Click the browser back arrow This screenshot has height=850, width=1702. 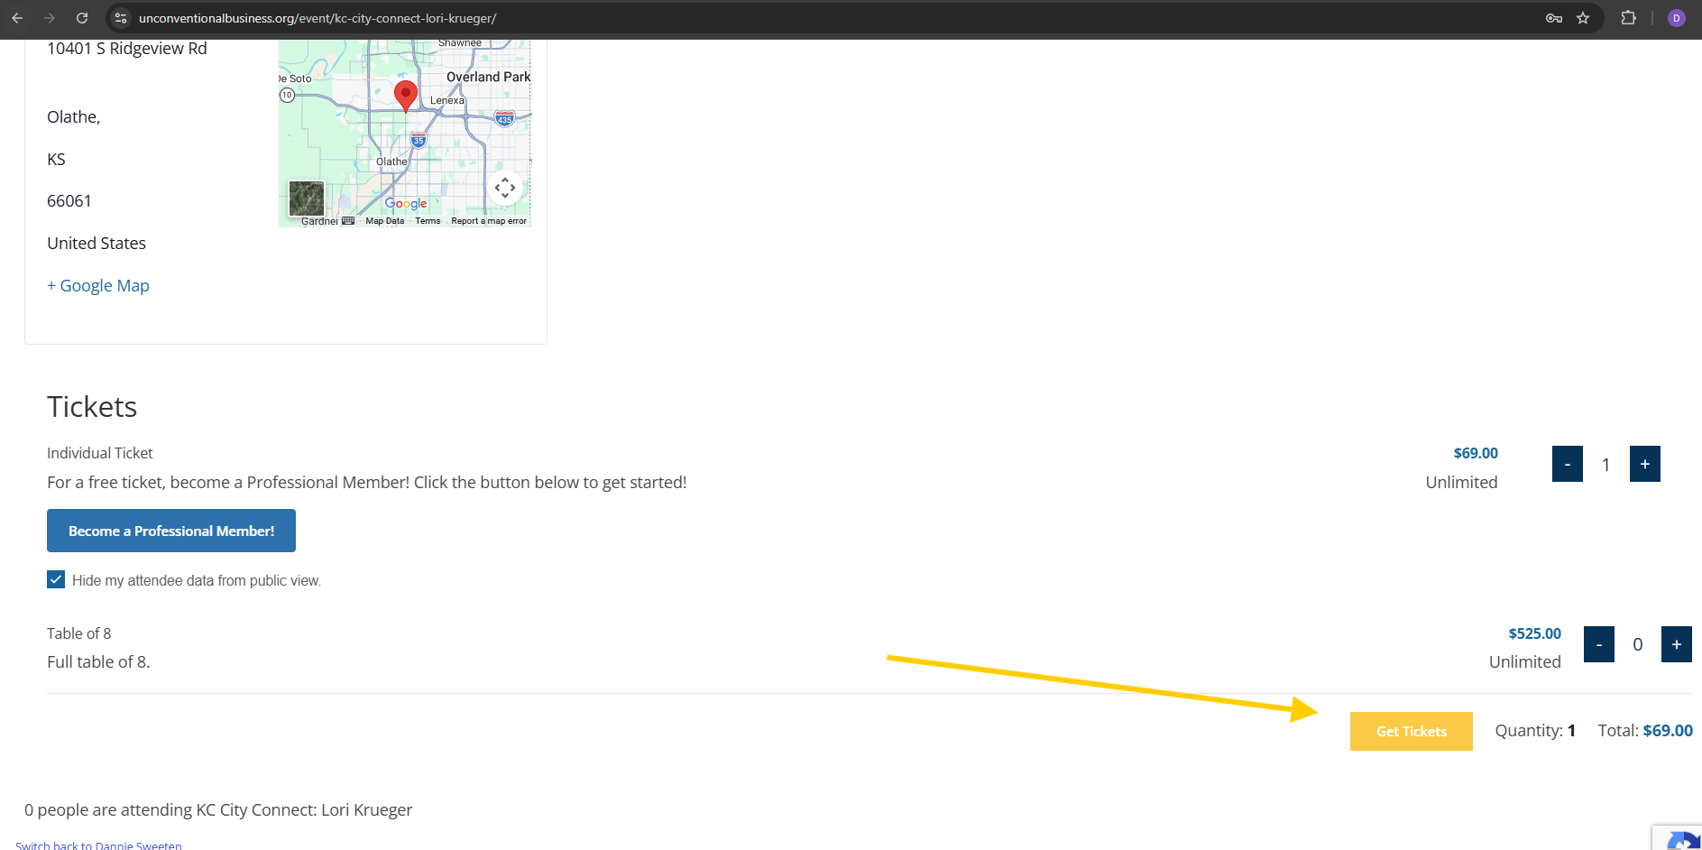click(x=17, y=18)
